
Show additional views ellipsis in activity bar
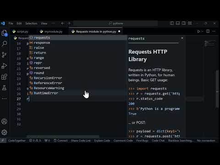[x=4, y=99]
